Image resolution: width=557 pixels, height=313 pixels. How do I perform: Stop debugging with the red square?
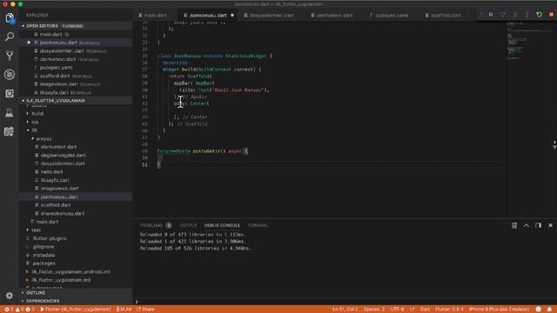[x=551, y=15]
